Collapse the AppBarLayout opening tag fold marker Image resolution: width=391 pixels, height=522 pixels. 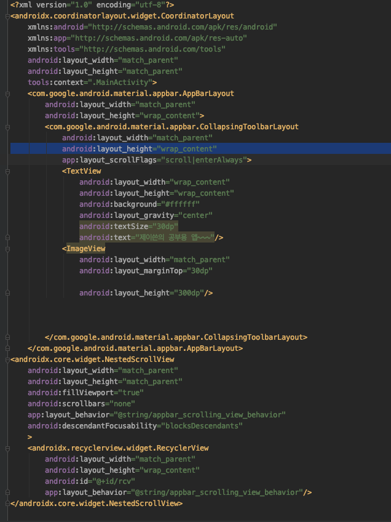(7, 94)
